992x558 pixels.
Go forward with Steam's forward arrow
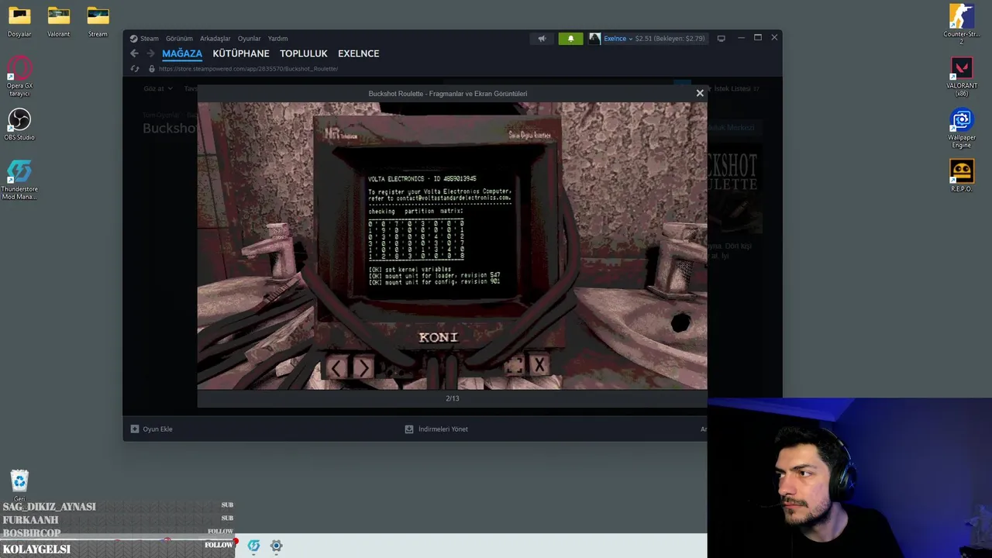[x=151, y=53]
